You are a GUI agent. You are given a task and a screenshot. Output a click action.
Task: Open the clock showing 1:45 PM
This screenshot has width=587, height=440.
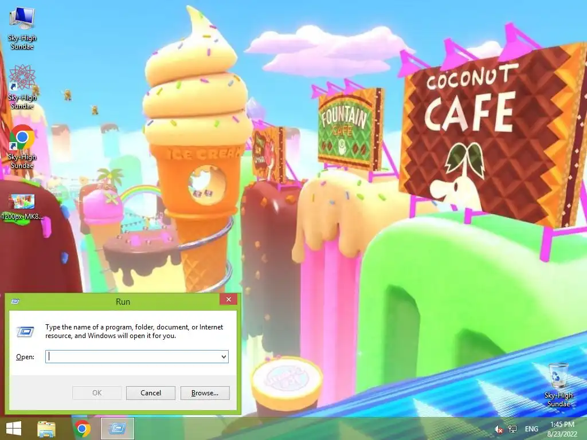click(562, 429)
